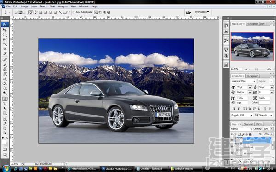This screenshot has height=172, width=276.
Task: Select the Brush tool in the toolbox
Action: [5, 65]
